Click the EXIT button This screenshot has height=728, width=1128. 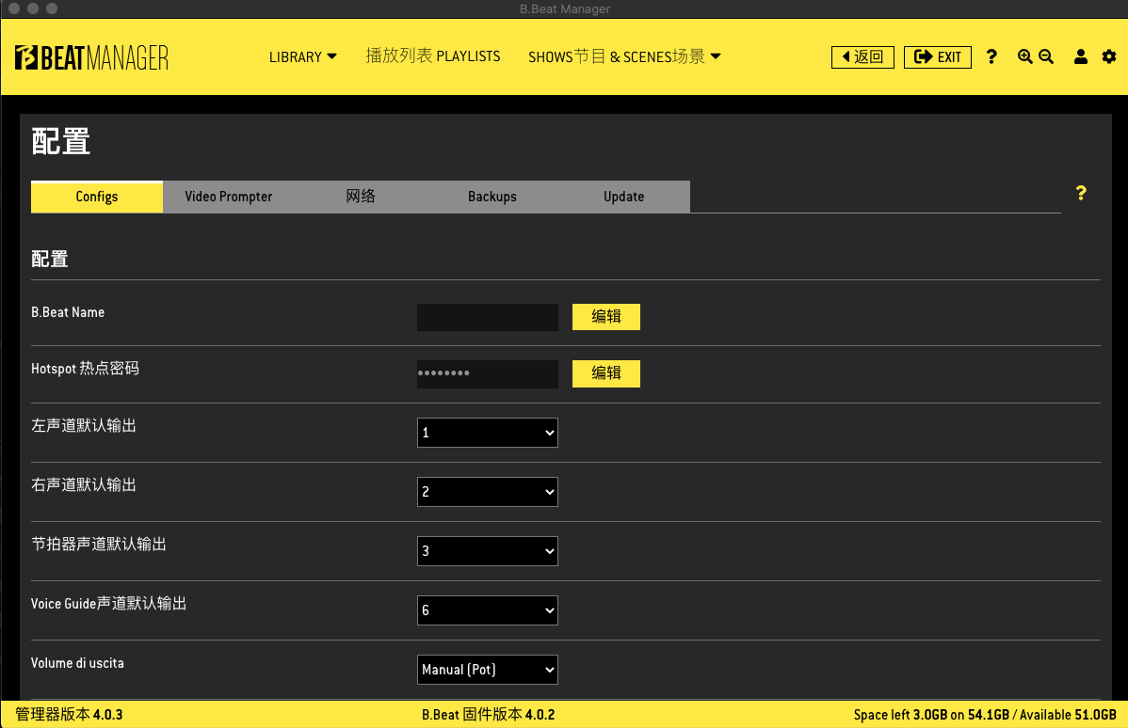938,56
